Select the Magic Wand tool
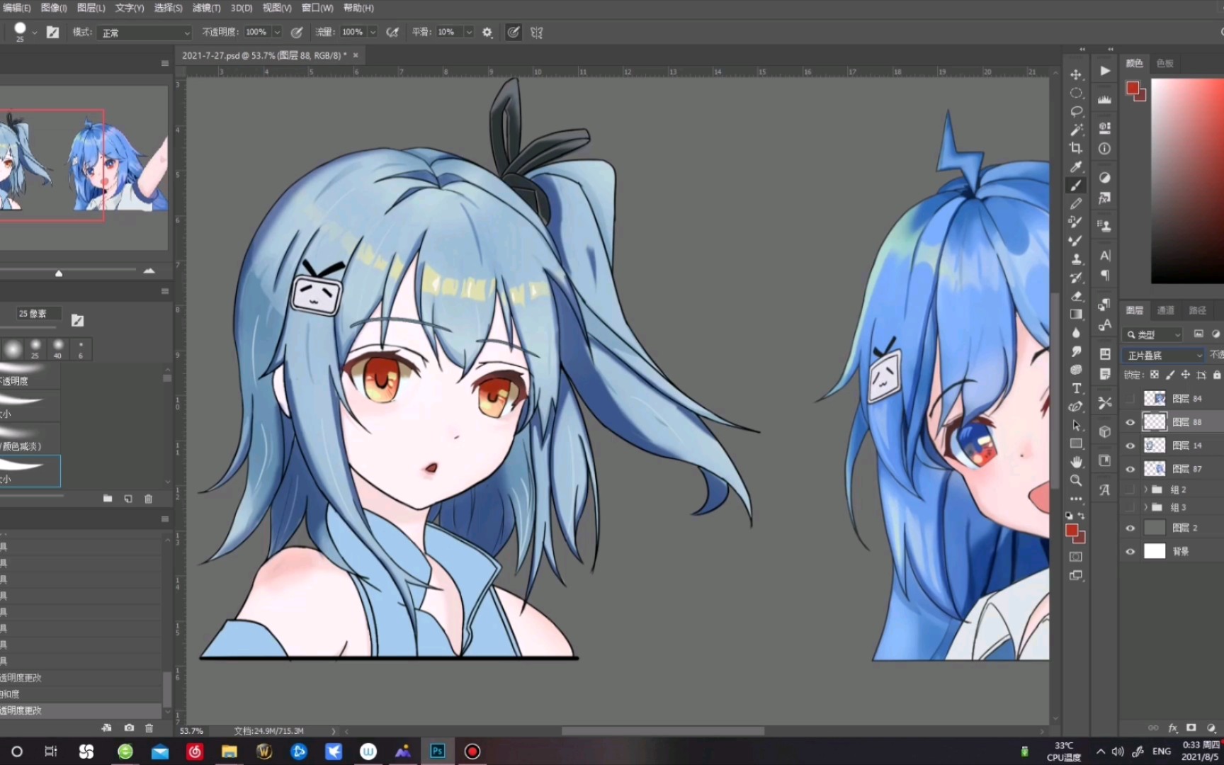The image size is (1224, 765). click(x=1076, y=130)
